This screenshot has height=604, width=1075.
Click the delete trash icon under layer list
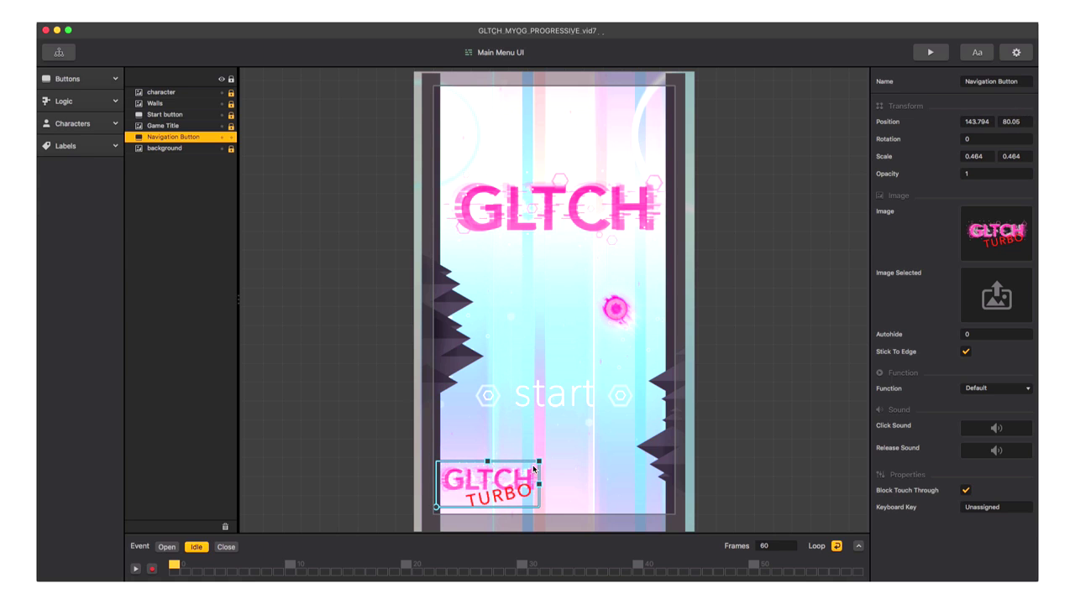pos(225,527)
